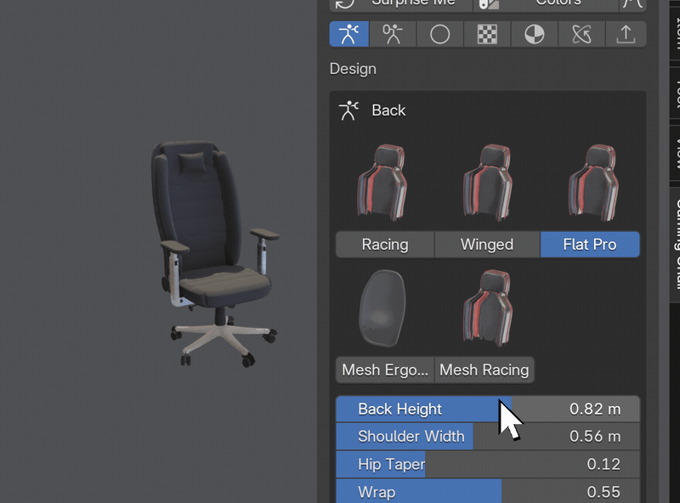This screenshot has height=503, width=680.
Task: Open the circle icon tab
Action: pyautogui.click(x=439, y=34)
